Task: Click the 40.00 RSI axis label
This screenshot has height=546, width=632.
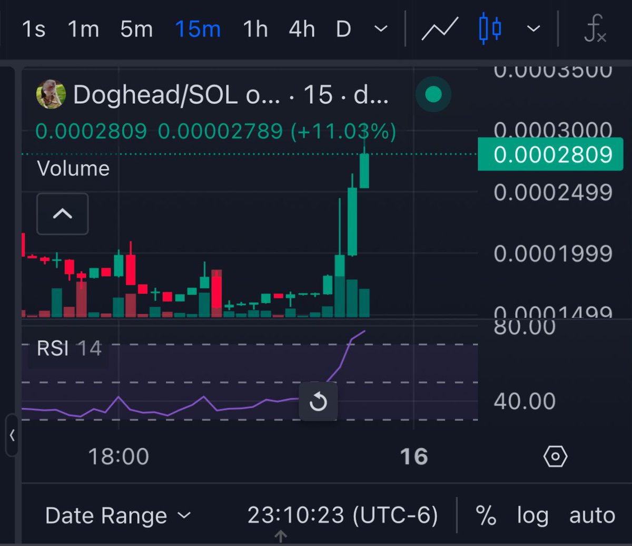Action: [525, 402]
